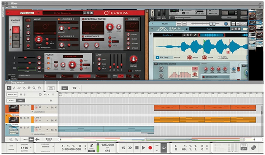This screenshot has height=155, width=265.
Task: Collapse the Mushi track triangle
Action: tap(7, 125)
